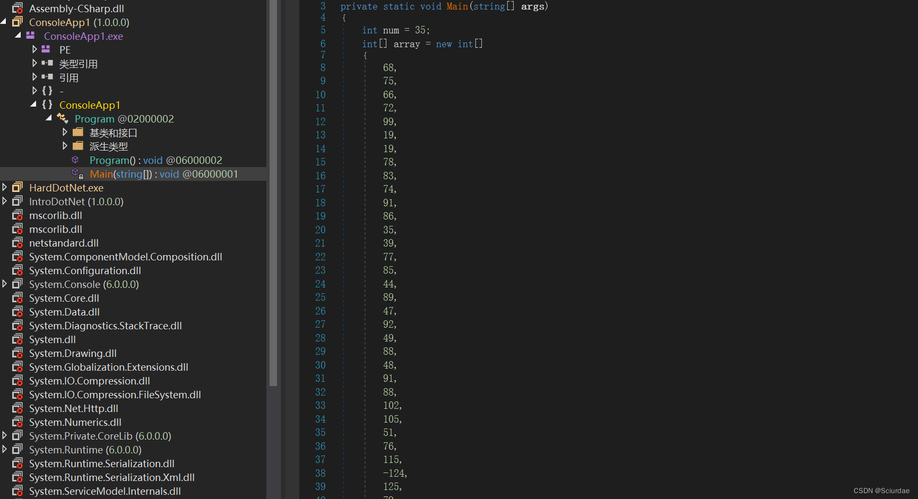The width and height of the screenshot is (918, 499).
Task: Click the HardDotNet.exe assembly icon
Action: click(x=18, y=187)
